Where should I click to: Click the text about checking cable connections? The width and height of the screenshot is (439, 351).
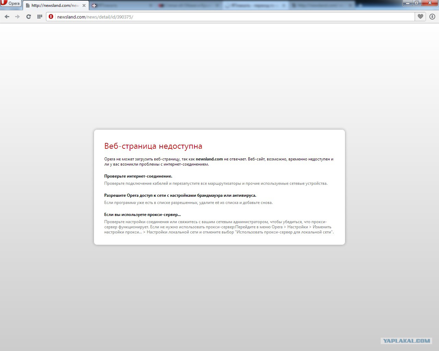[x=216, y=183]
